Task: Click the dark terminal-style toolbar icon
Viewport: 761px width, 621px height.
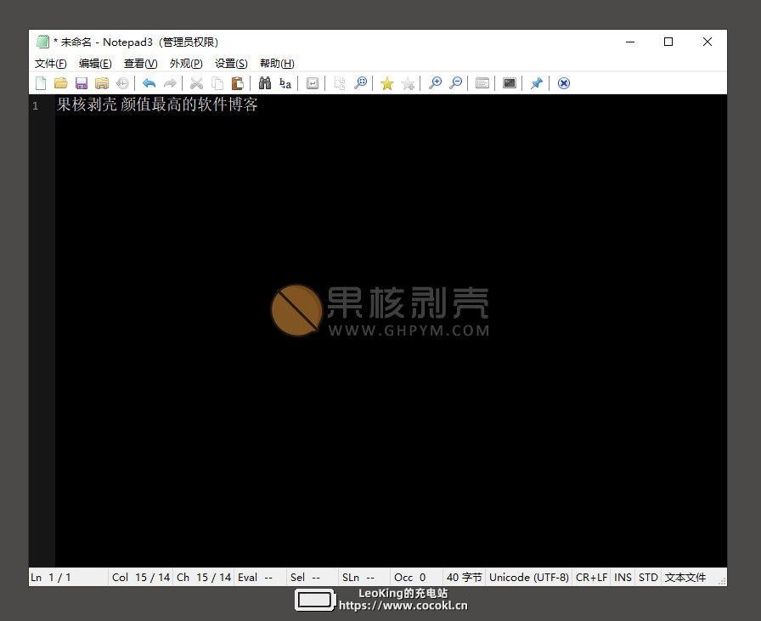Action: [509, 83]
